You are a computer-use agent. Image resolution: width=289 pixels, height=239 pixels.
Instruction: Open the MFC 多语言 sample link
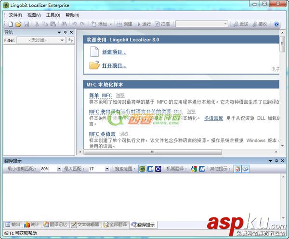(102, 134)
